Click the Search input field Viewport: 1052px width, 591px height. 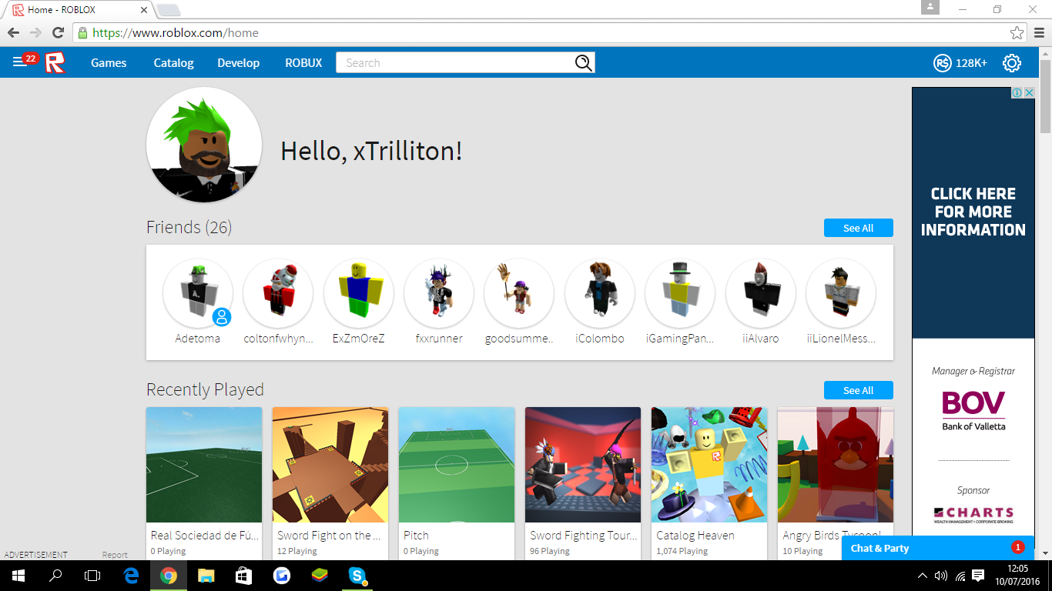pyautogui.click(x=455, y=63)
